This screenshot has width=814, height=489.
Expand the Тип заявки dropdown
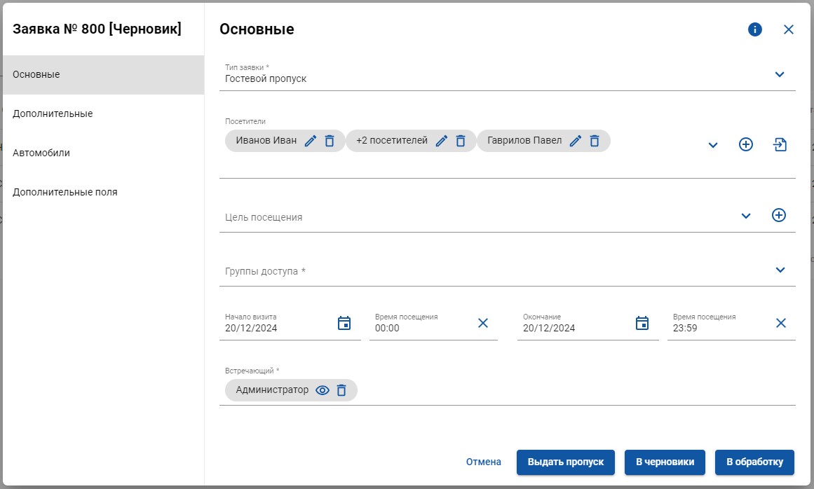tap(779, 75)
